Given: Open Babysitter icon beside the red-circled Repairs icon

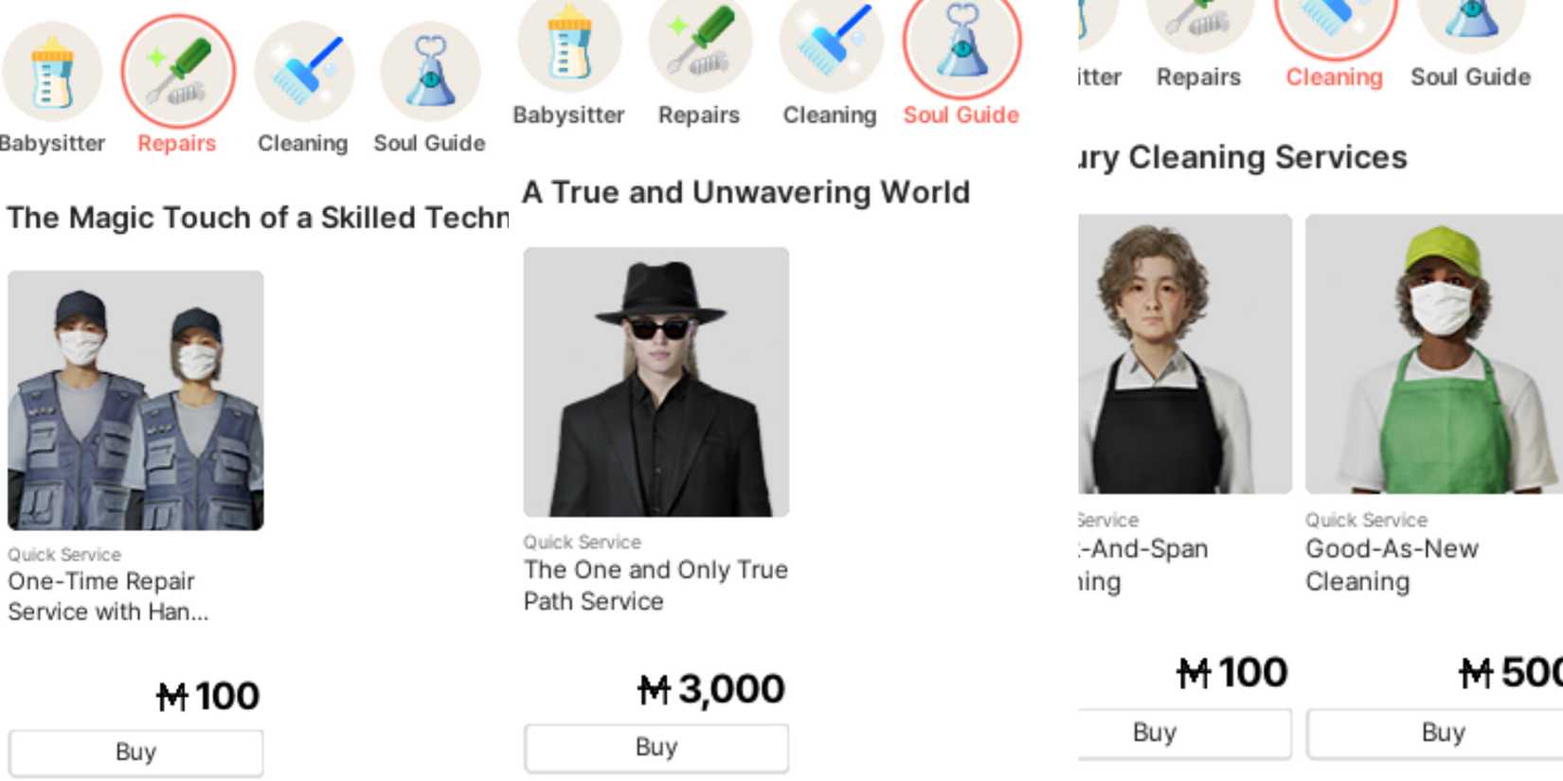Looking at the screenshot, I should coord(52,71).
